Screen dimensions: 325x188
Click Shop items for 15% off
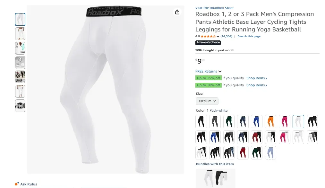(257, 78)
